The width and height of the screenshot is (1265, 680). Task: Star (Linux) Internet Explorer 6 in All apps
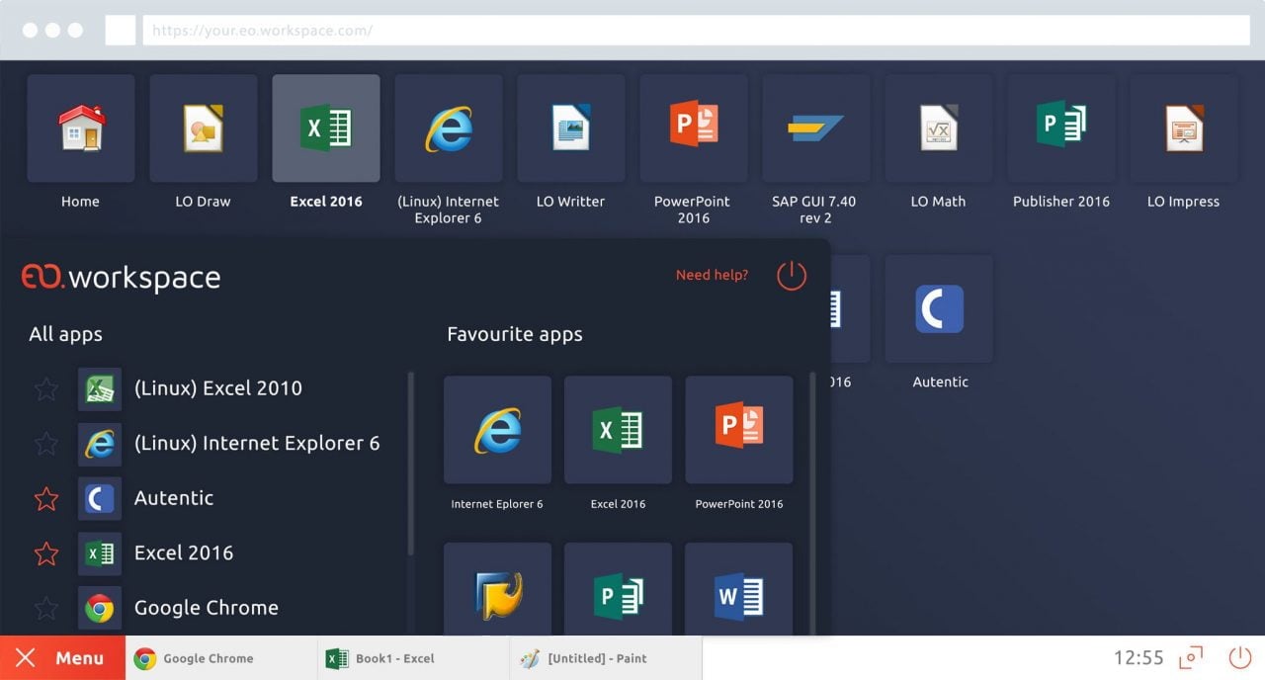point(46,444)
